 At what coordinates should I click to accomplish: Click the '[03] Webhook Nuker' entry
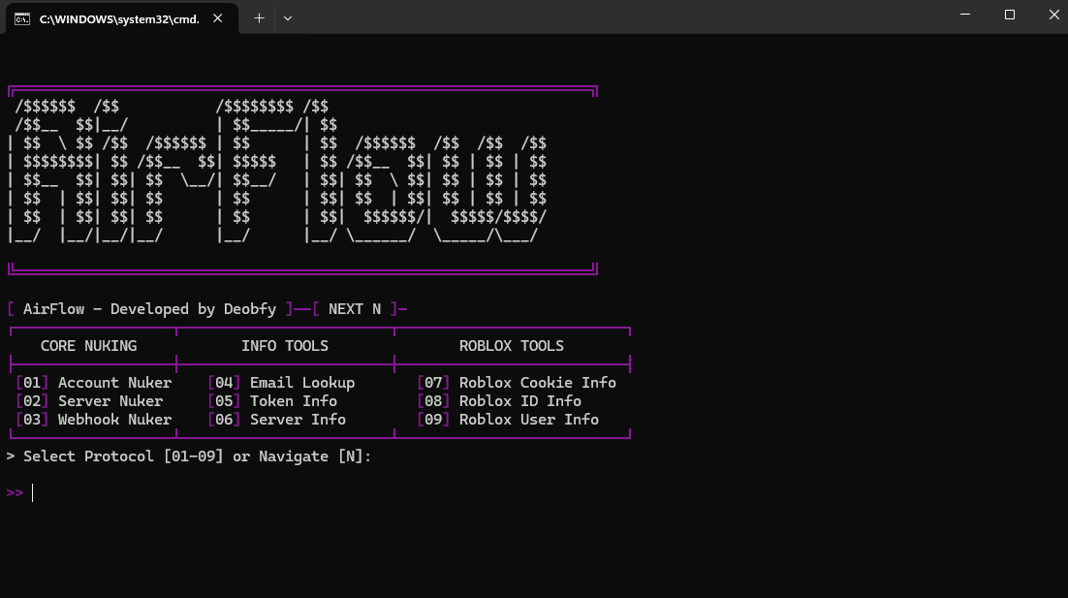pos(94,420)
